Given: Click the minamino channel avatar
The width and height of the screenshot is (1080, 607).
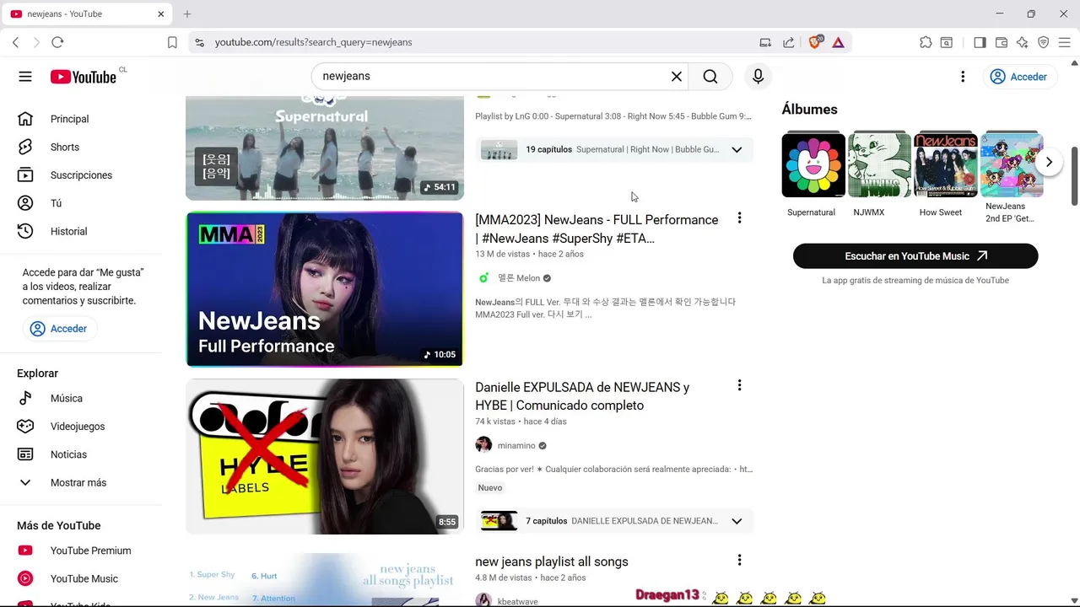Looking at the screenshot, I should point(483,445).
